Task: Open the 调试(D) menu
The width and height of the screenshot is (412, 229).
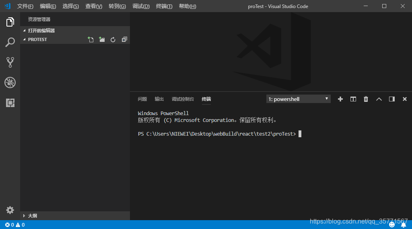Action: (x=141, y=6)
